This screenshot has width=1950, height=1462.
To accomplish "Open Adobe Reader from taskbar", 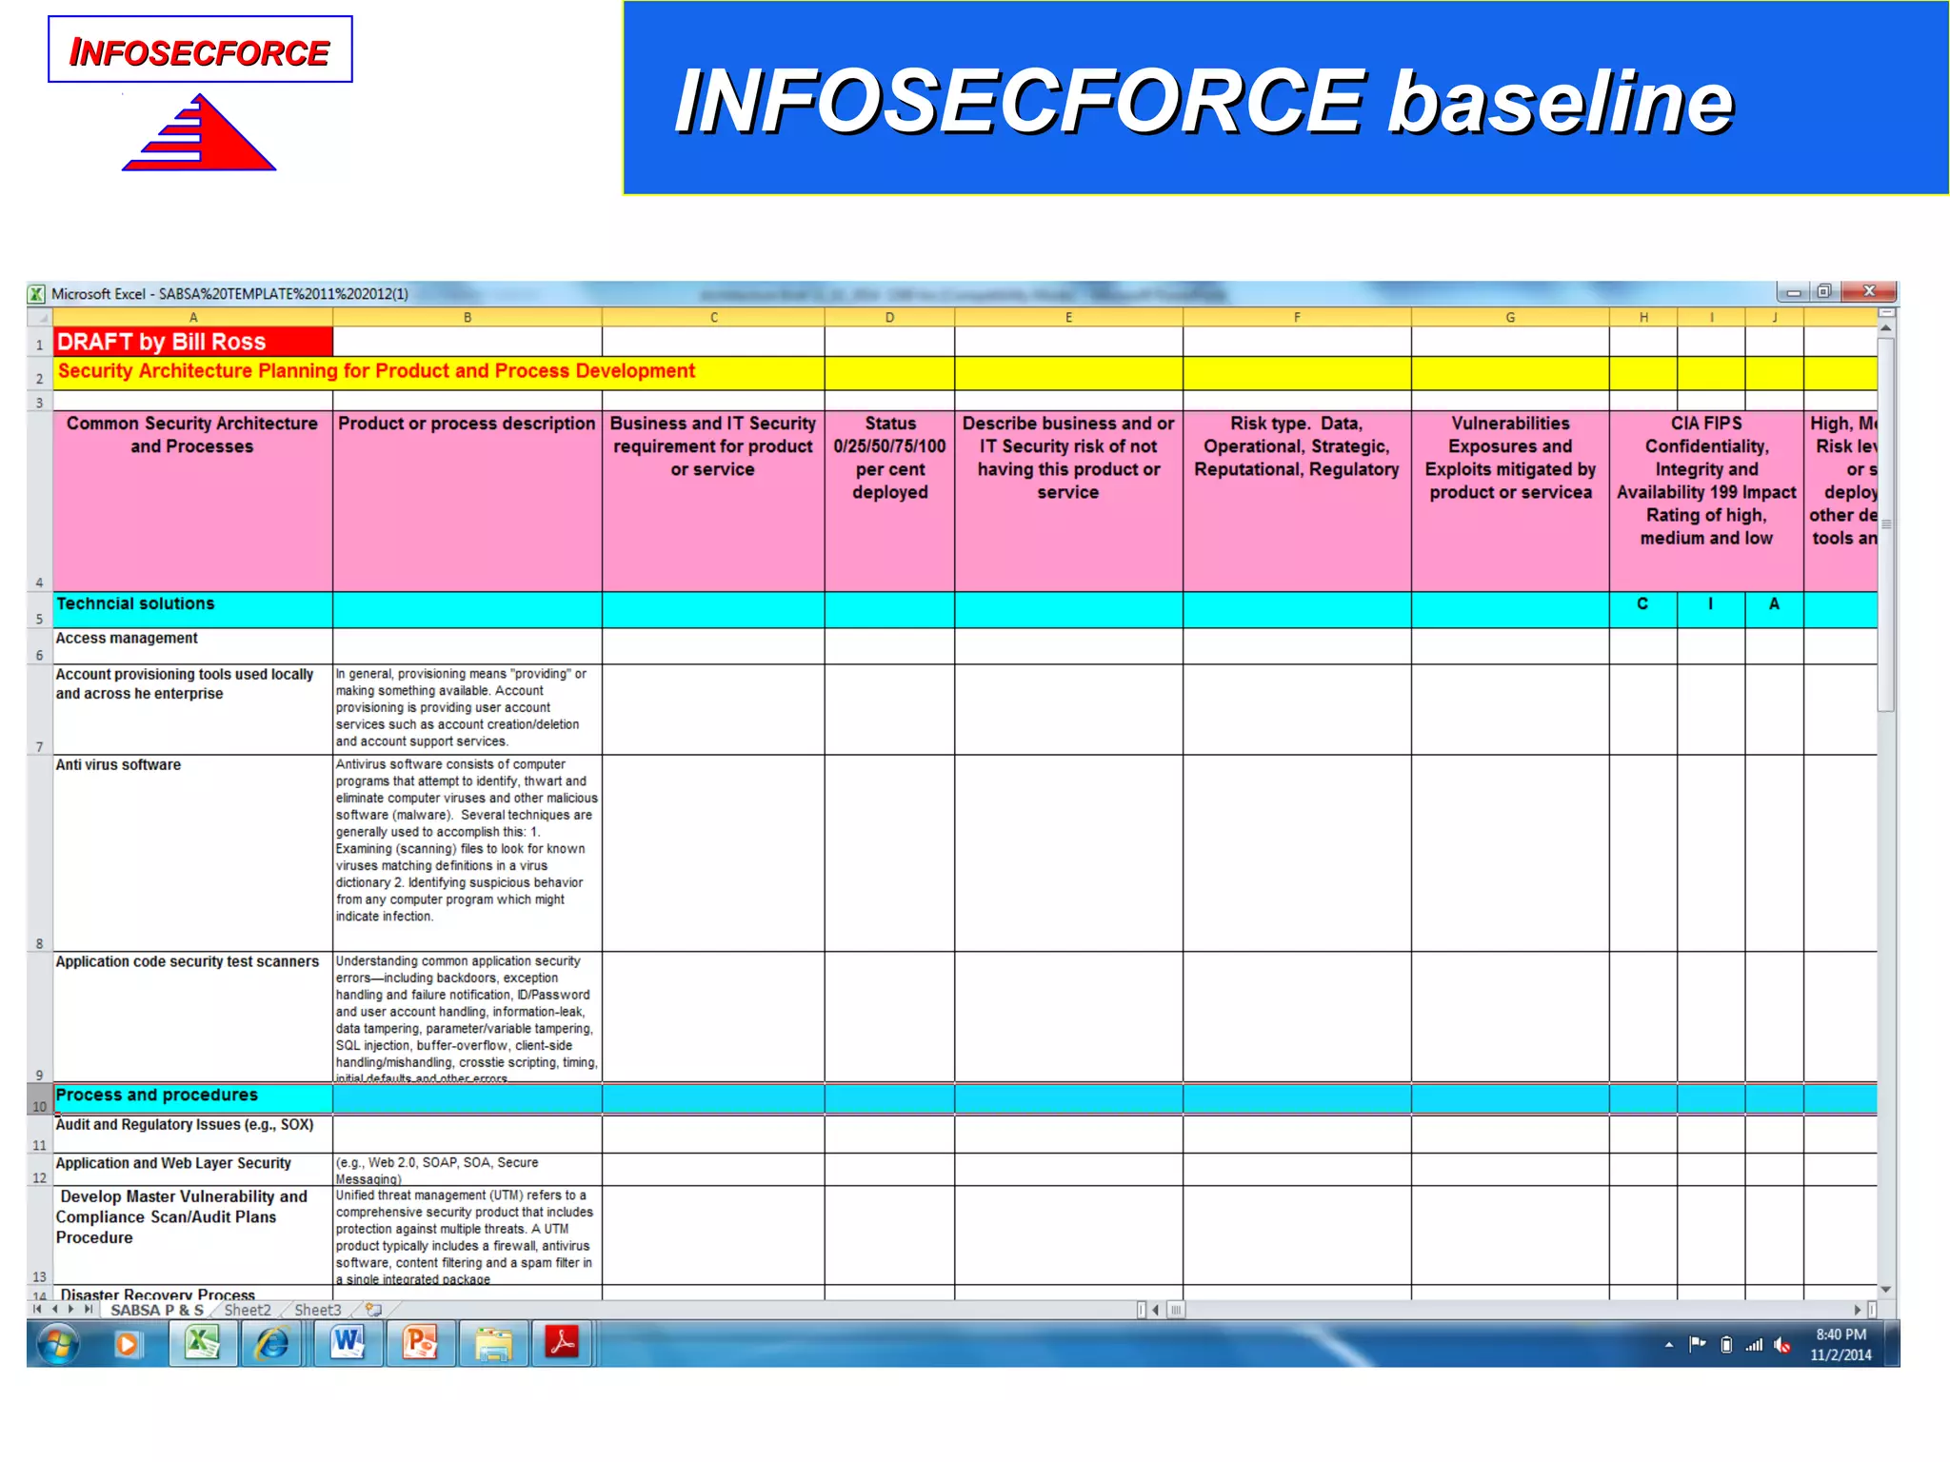I will [563, 1344].
